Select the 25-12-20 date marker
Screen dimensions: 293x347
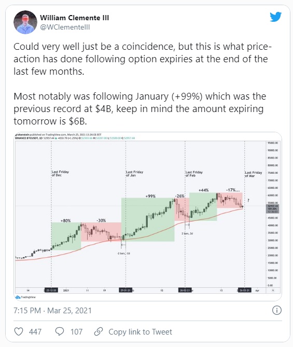click(51, 290)
